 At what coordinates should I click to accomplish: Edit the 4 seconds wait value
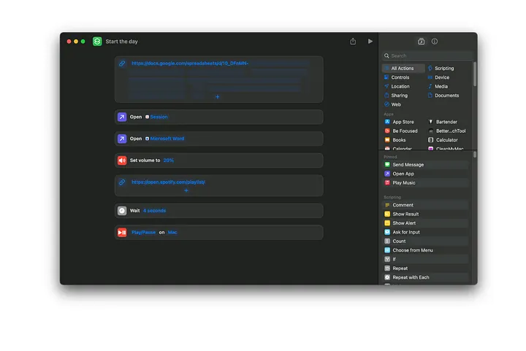tap(154, 210)
